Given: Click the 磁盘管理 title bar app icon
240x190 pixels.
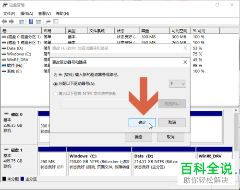Looking at the screenshot, I should click(x=5, y=5).
